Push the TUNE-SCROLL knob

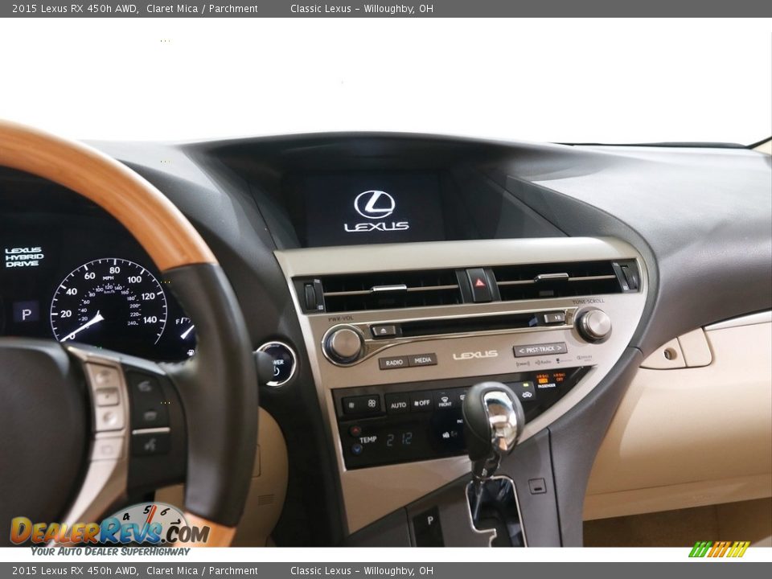[594, 325]
